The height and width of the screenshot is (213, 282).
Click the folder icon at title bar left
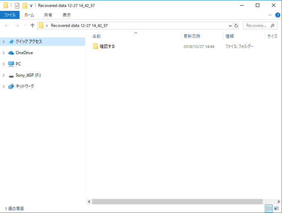coord(6,5)
